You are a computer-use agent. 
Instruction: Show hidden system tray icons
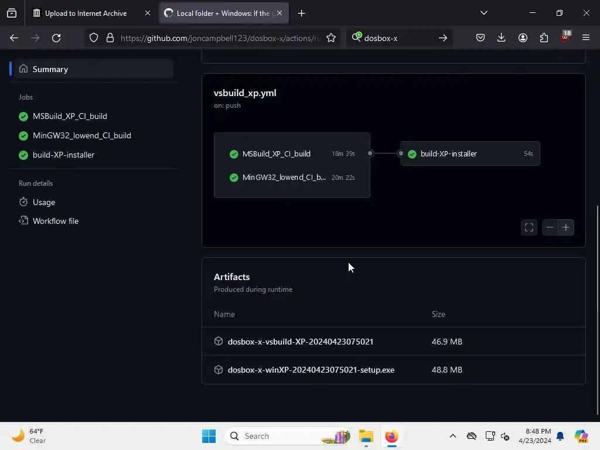point(453,436)
